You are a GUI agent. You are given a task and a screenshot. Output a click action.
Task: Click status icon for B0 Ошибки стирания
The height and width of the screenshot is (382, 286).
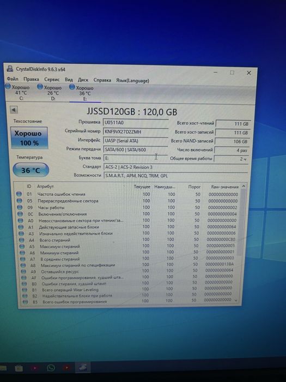click(x=25, y=284)
